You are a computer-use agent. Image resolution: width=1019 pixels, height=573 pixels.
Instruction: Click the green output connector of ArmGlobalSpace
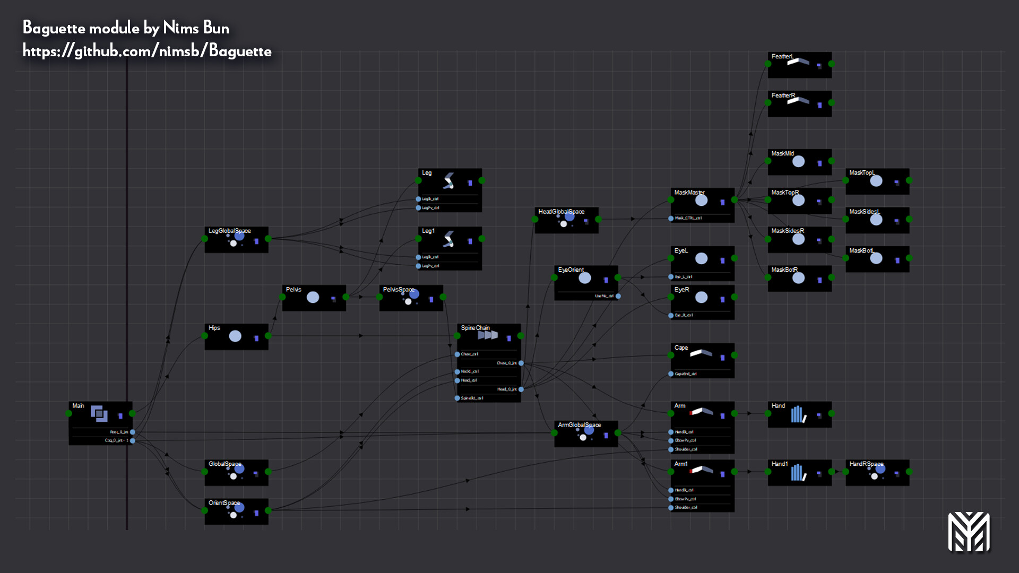(617, 433)
